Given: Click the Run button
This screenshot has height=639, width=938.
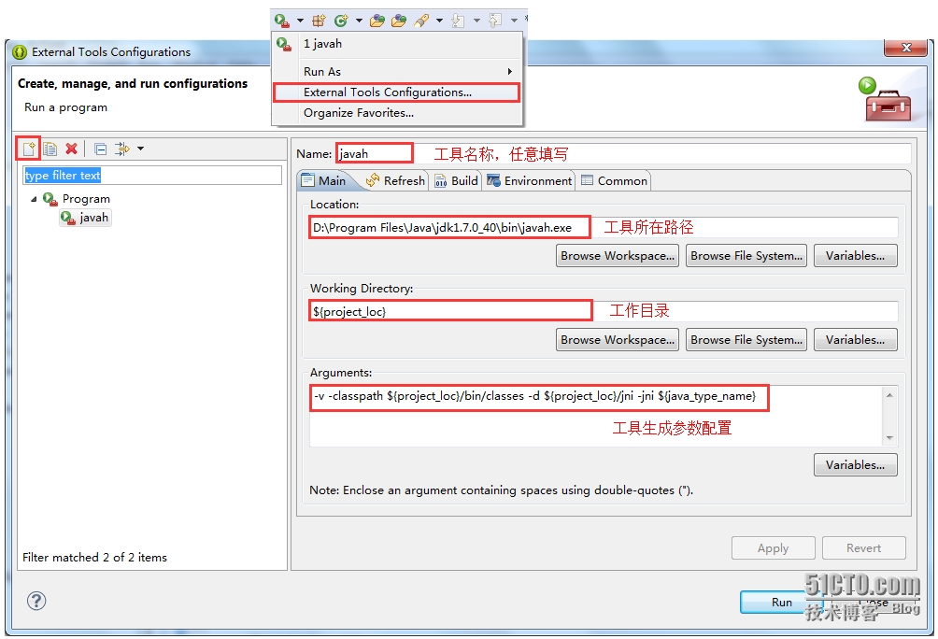Looking at the screenshot, I should click(x=781, y=603).
